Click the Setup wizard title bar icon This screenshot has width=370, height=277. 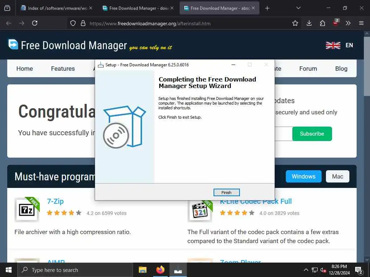pyautogui.click(x=101, y=65)
